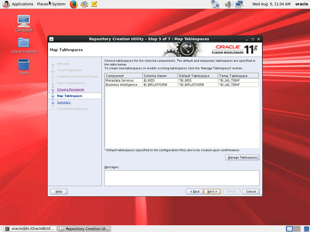Open Help for this wizard
Screen dimensions: 310x232
pyautogui.click(x=59, y=192)
